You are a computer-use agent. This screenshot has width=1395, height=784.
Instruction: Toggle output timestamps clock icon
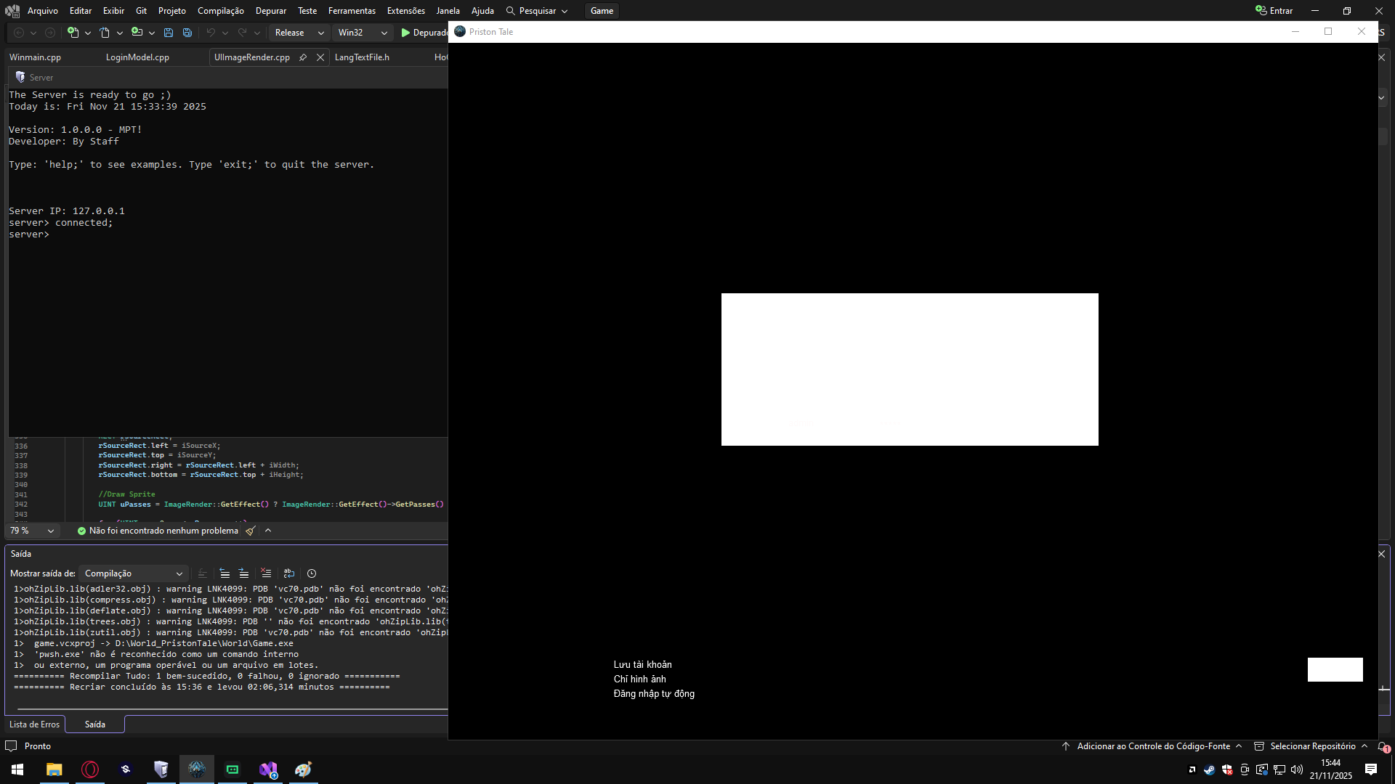312,573
